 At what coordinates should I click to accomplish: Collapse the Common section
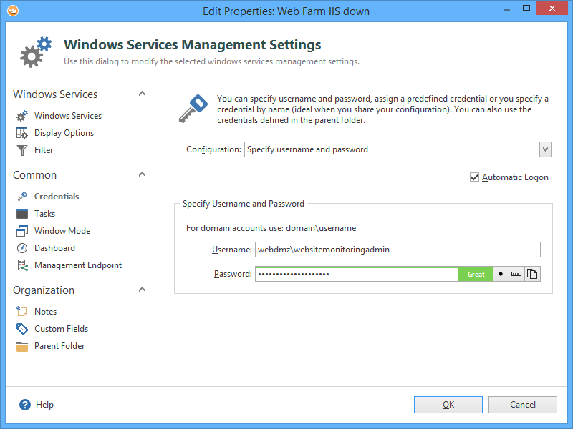(x=142, y=175)
